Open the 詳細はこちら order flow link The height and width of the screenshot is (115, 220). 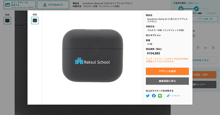coord(193,3)
